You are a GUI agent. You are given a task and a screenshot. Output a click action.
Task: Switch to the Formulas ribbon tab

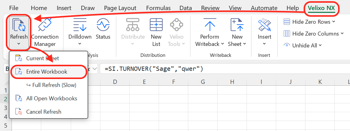[159, 8]
